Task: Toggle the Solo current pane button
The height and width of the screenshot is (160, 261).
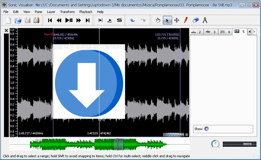Action: [x=119, y=20]
